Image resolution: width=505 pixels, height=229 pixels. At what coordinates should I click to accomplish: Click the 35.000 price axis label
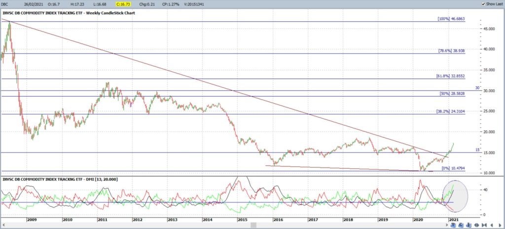tap(489, 70)
